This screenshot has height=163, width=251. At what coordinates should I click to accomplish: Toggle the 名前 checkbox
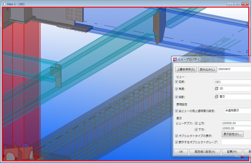coord(177,82)
